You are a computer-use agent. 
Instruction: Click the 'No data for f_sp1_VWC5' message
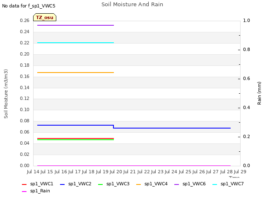pyautogui.click(x=29, y=6)
